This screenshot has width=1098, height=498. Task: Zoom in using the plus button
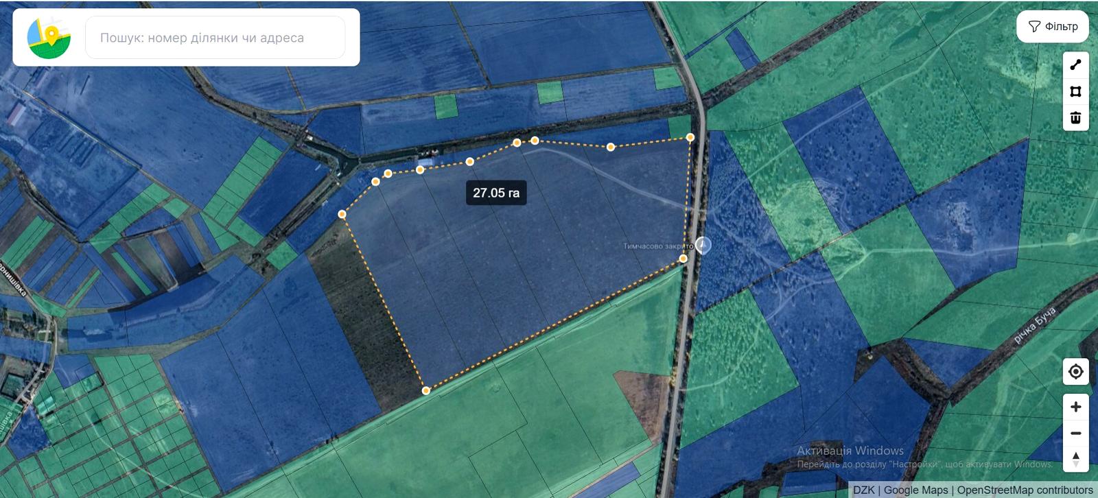pyautogui.click(x=1075, y=407)
